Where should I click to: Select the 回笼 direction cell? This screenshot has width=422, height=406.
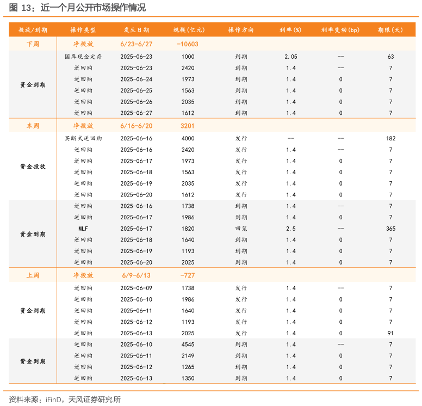241,229
